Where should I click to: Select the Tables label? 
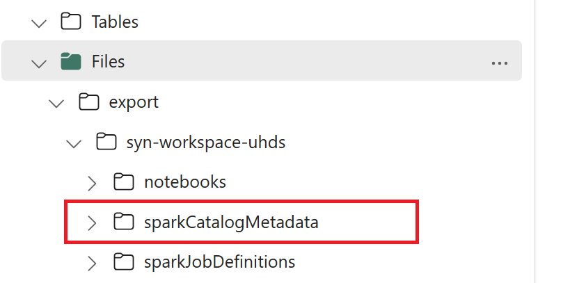[x=115, y=22]
